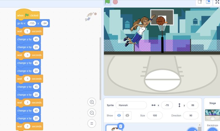The width and height of the screenshot is (220, 131).
Task: Switch to large stage layout
Action: (x=208, y=2)
